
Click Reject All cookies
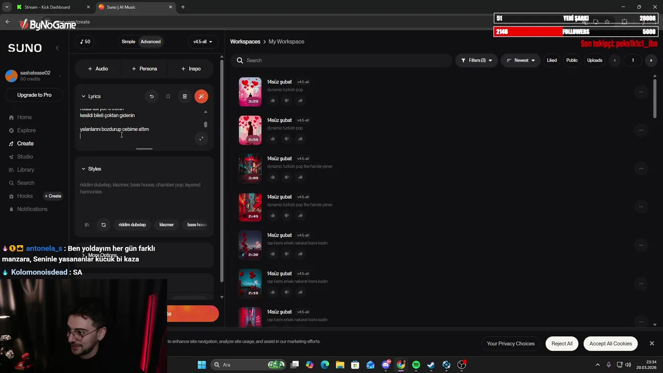[x=562, y=343]
